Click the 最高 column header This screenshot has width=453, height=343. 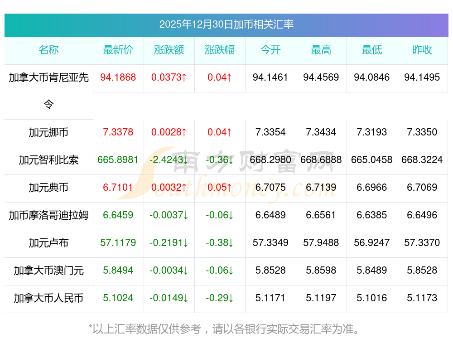point(321,50)
